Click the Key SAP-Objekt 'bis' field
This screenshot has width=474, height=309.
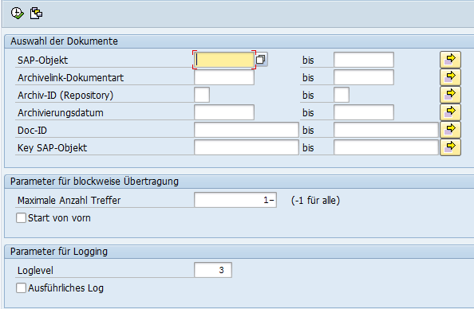386,147
